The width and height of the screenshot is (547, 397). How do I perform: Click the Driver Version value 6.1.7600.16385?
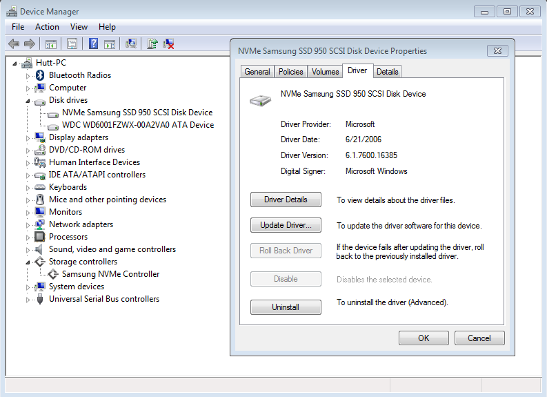click(x=371, y=155)
